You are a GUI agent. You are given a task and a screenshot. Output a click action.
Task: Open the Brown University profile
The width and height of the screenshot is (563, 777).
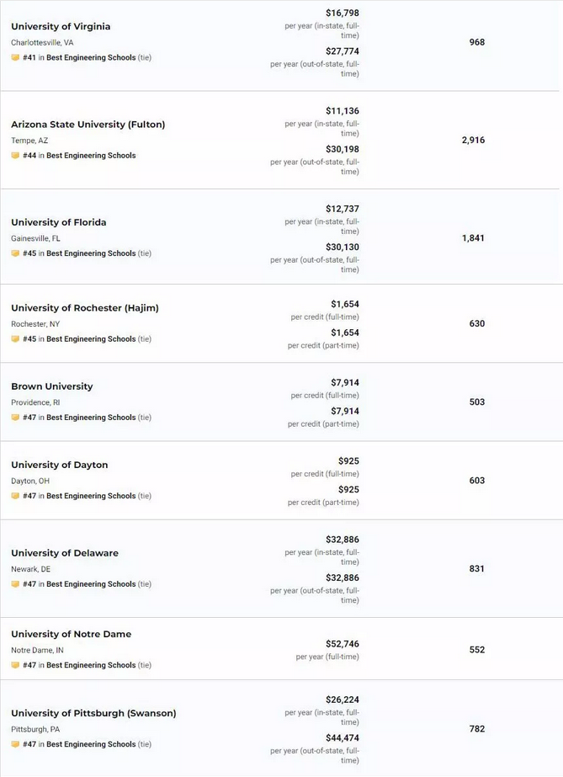coord(52,386)
